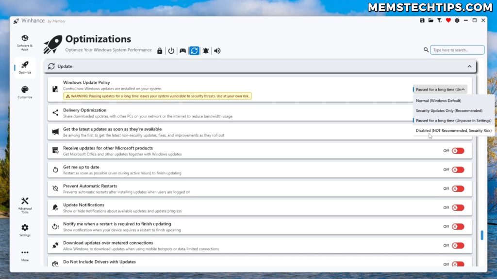Open the Notifications bell category icon
The width and height of the screenshot is (497, 279).
point(205,50)
